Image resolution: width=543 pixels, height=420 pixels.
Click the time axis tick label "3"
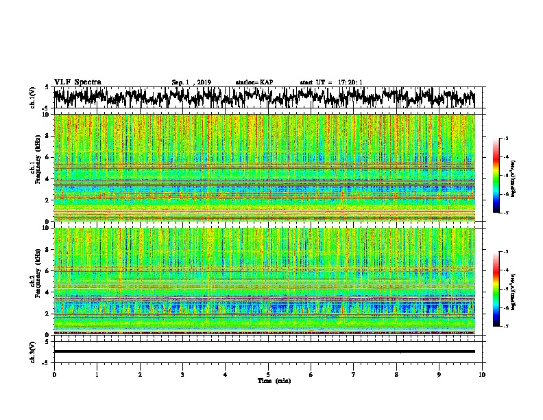(182, 374)
